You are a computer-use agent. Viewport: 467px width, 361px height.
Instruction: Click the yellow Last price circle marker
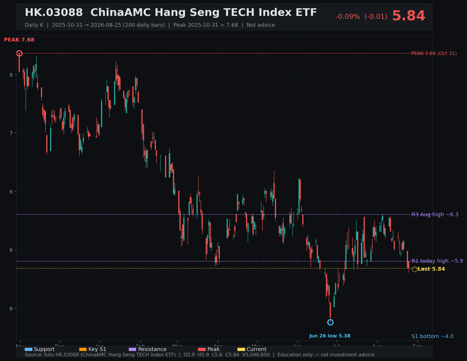coord(415,269)
